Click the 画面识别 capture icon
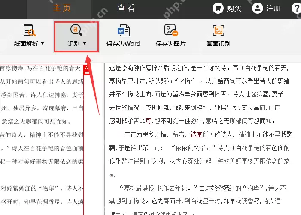The image size is (301, 215). 219,30
